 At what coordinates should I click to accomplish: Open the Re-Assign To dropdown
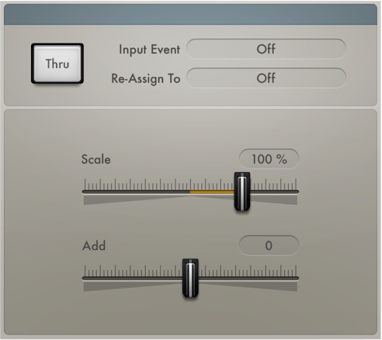[x=266, y=78]
